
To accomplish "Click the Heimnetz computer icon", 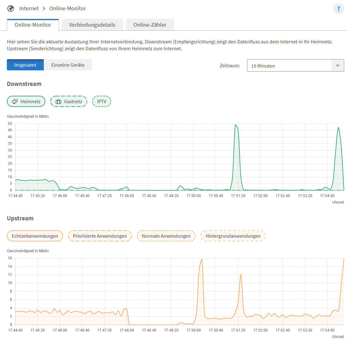I will point(15,101).
